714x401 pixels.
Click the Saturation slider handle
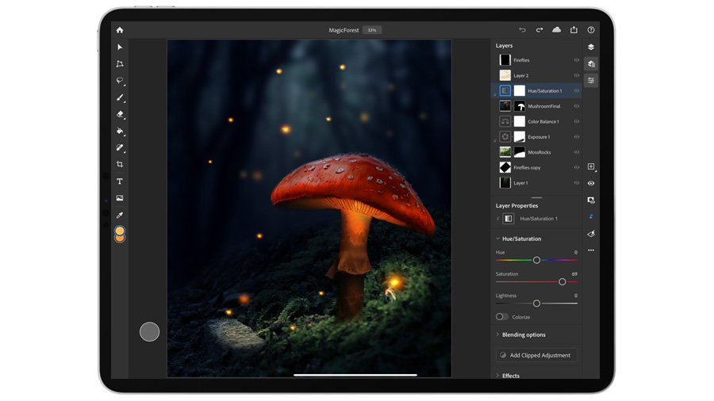(562, 282)
